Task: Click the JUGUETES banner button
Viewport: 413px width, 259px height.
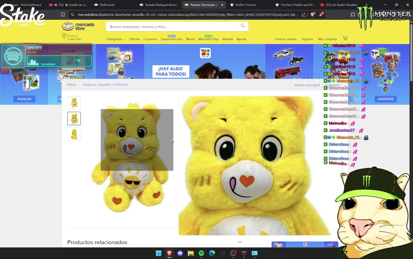Action: 386,99
